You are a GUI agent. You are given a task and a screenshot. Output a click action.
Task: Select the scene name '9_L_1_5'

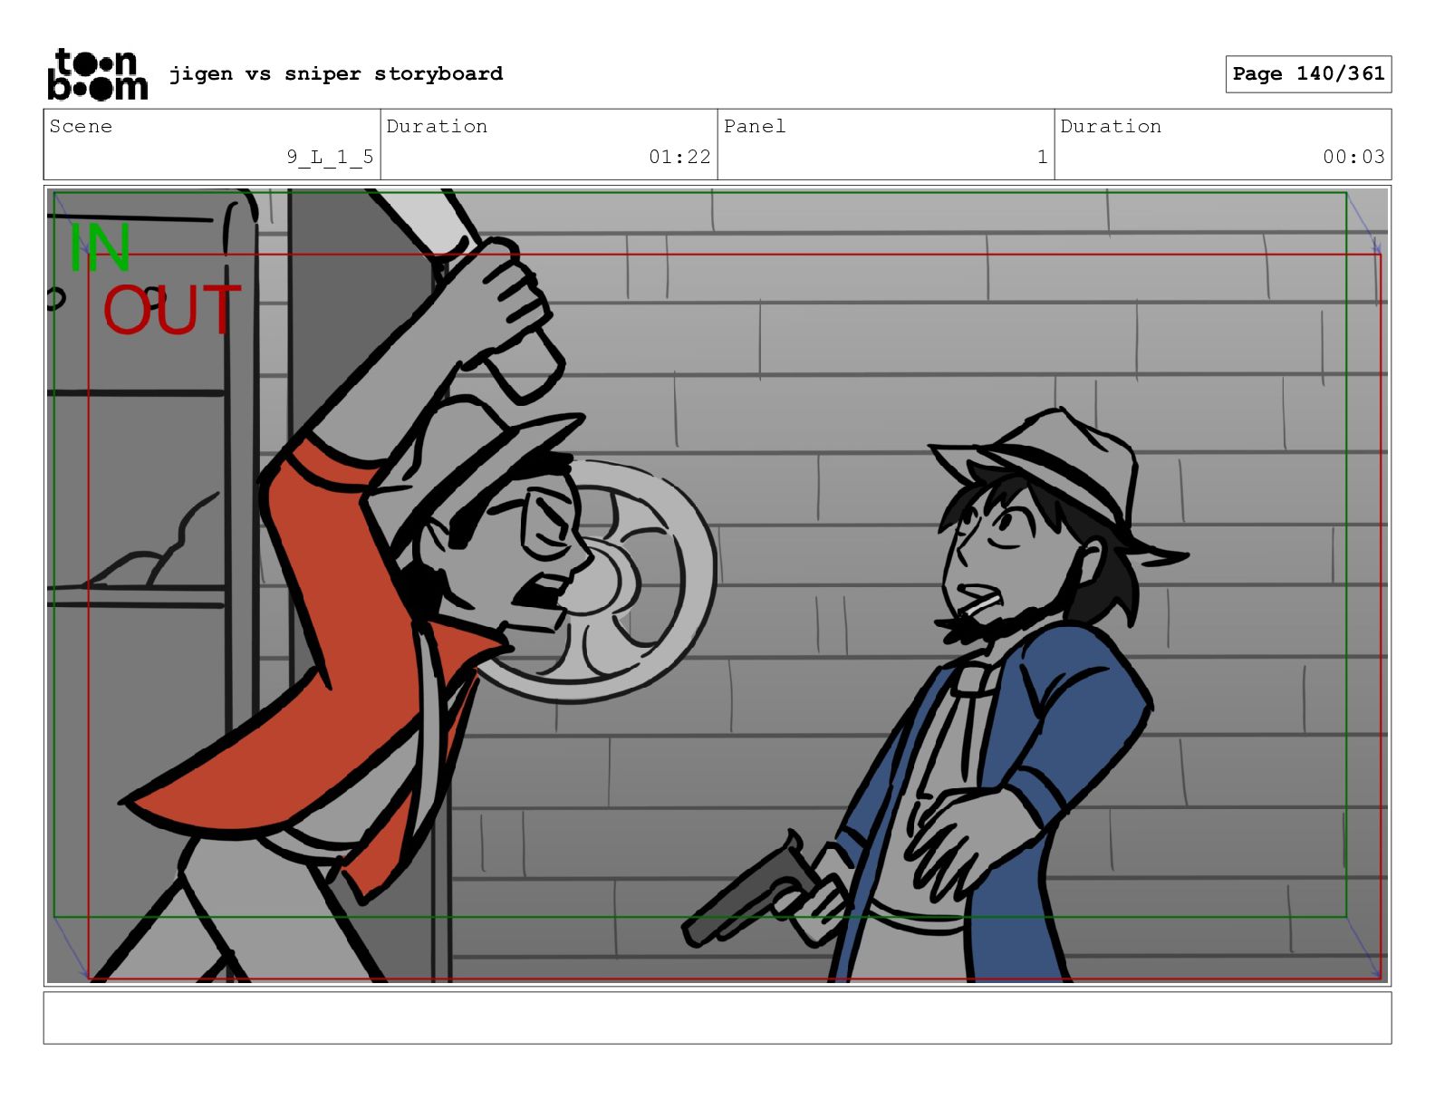[330, 157]
